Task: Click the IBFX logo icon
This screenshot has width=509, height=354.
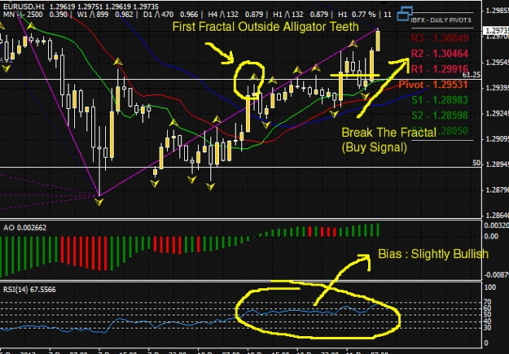Action: [405, 14]
